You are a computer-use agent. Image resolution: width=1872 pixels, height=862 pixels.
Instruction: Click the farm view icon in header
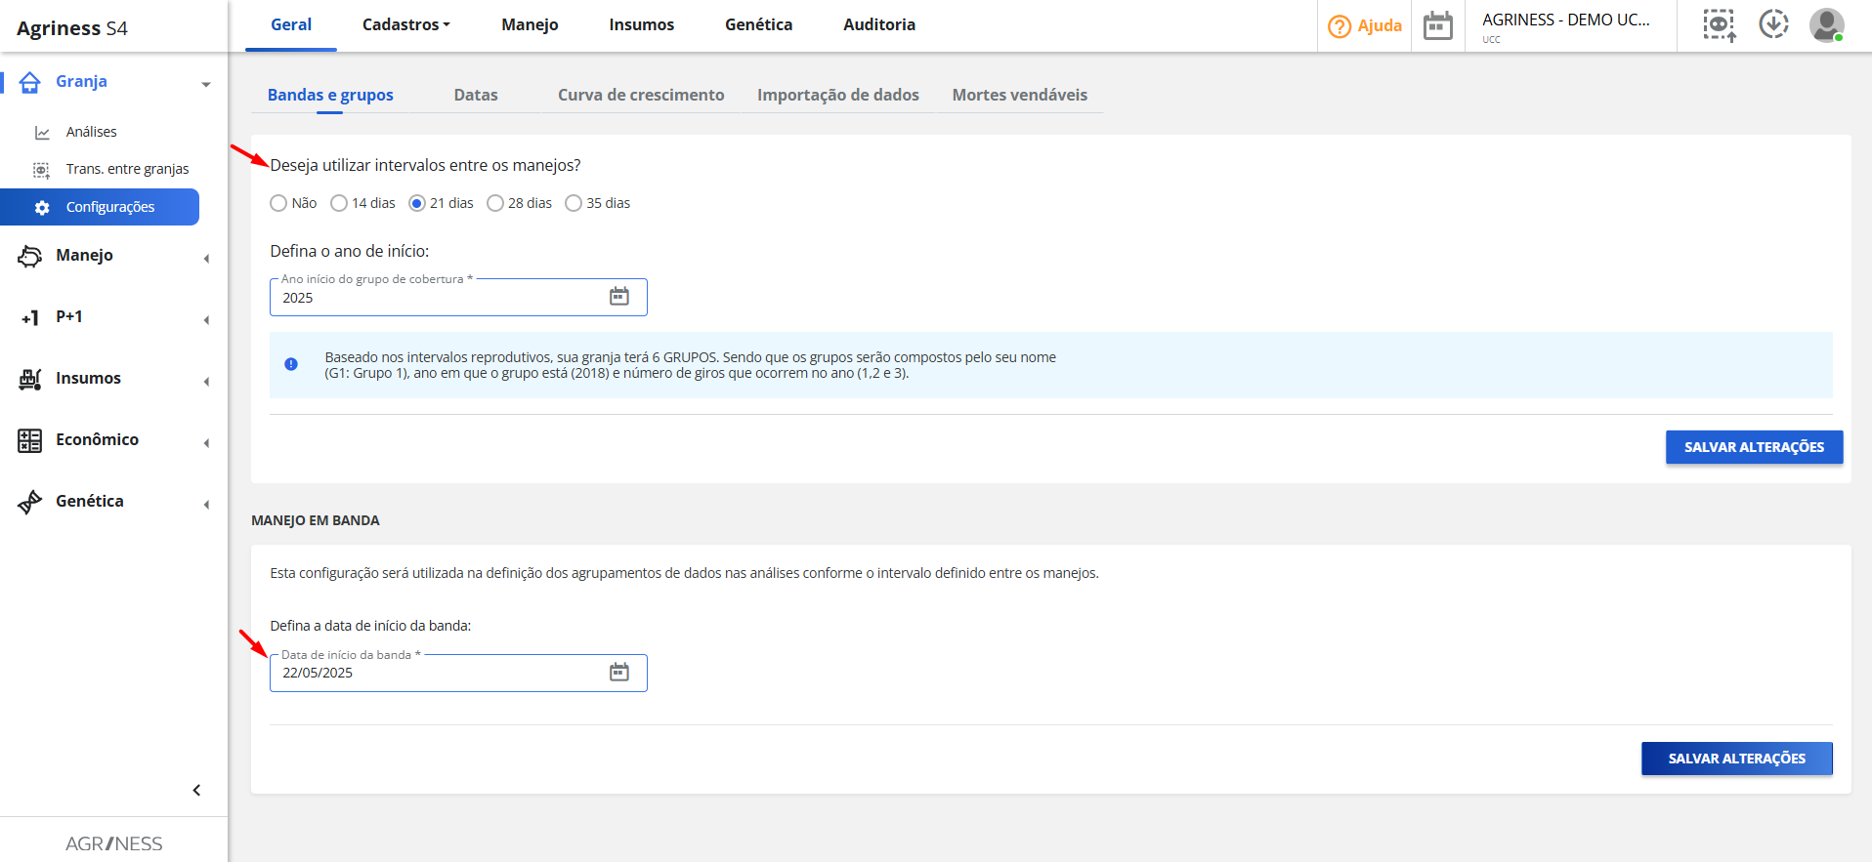1720,25
